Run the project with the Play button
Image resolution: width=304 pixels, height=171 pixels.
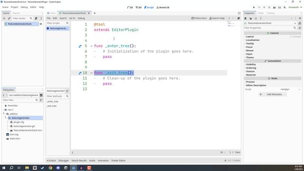point(254,8)
